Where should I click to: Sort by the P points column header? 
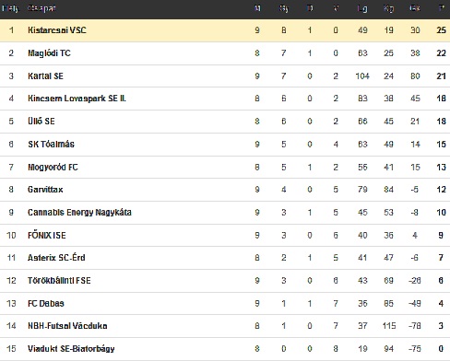click(442, 8)
